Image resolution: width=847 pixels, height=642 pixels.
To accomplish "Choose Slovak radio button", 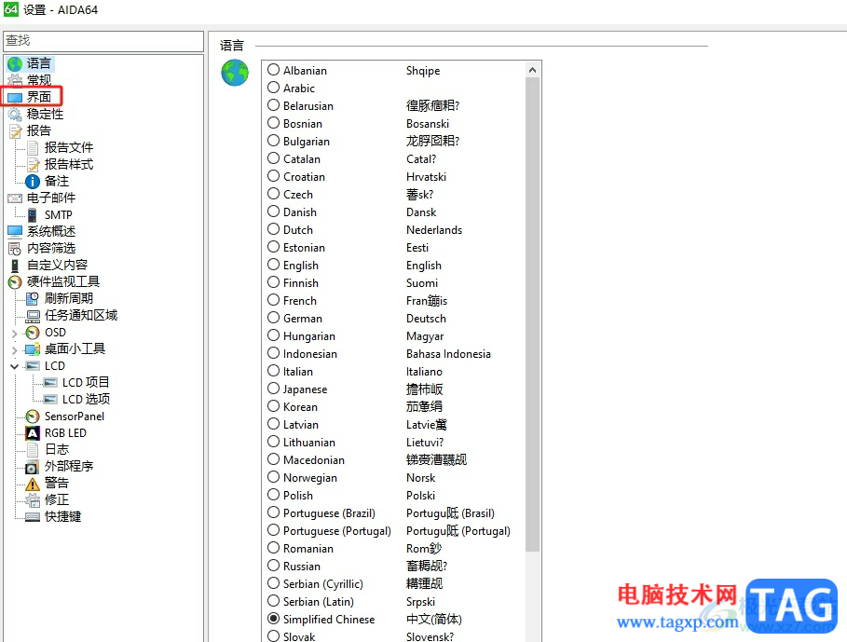I will (273, 636).
